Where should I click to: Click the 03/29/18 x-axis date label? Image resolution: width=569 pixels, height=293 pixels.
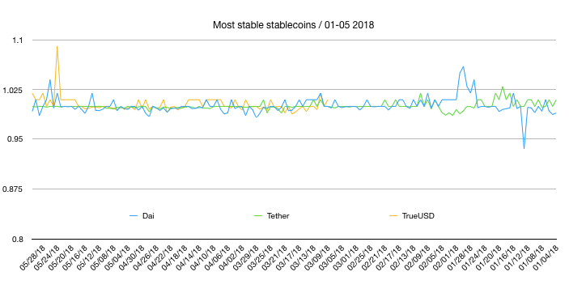click(246, 257)
